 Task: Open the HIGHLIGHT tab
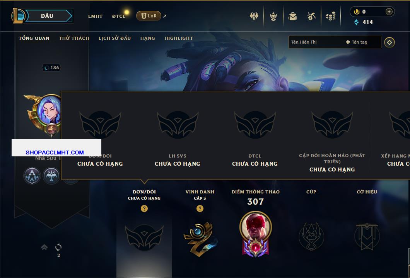(x=179, y=38)
